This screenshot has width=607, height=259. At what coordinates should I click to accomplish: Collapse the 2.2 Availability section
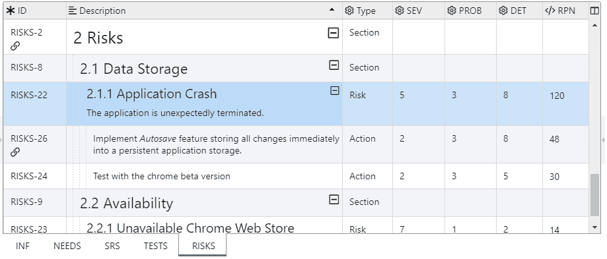(334, 200)
